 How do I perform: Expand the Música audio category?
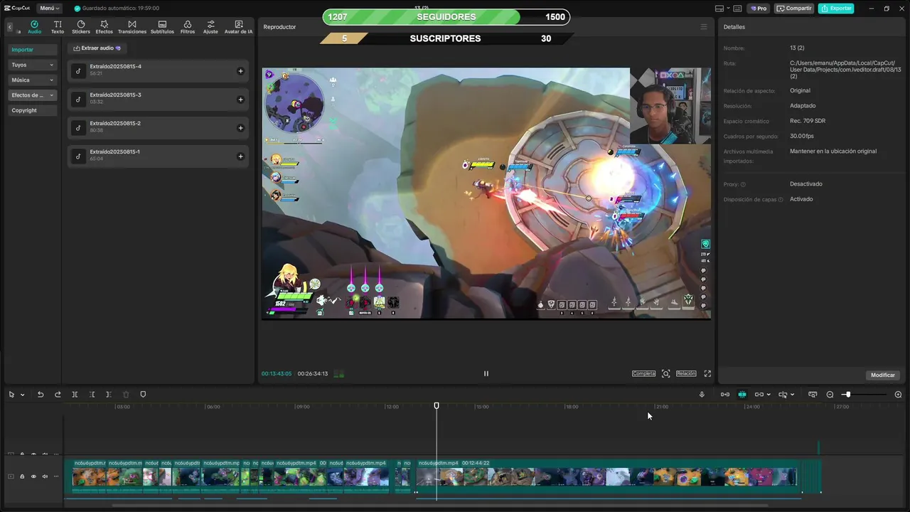33,80
